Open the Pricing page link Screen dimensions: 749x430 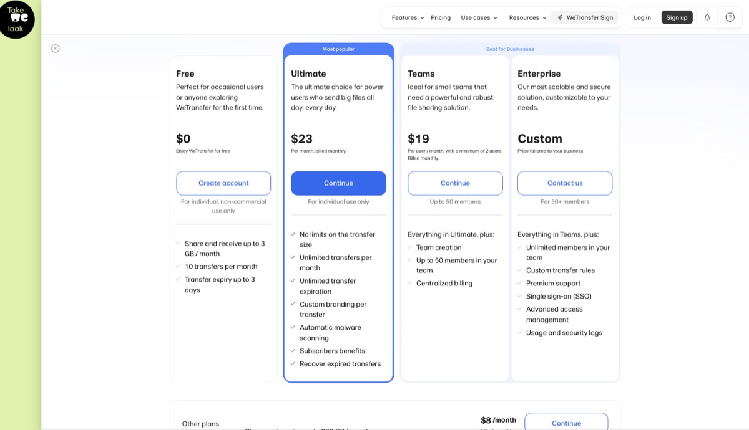pyautogui.click(x=441, y=17)
